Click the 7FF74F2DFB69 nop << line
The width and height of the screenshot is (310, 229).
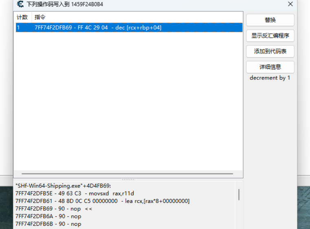pyautogui.click(x=54, y=209)
